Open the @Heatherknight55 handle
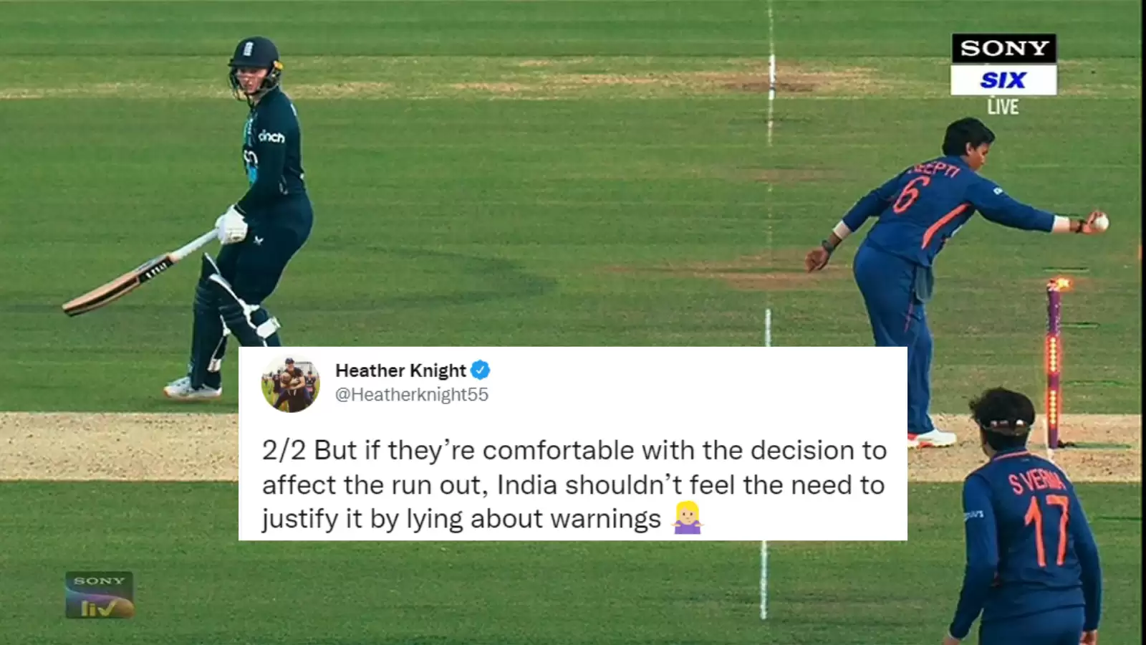This screenshot has height=645, width=1146. click(x=412, y=395)
